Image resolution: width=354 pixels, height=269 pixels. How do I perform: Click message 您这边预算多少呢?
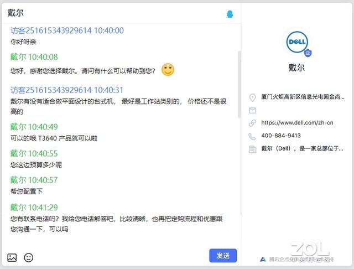36,164
